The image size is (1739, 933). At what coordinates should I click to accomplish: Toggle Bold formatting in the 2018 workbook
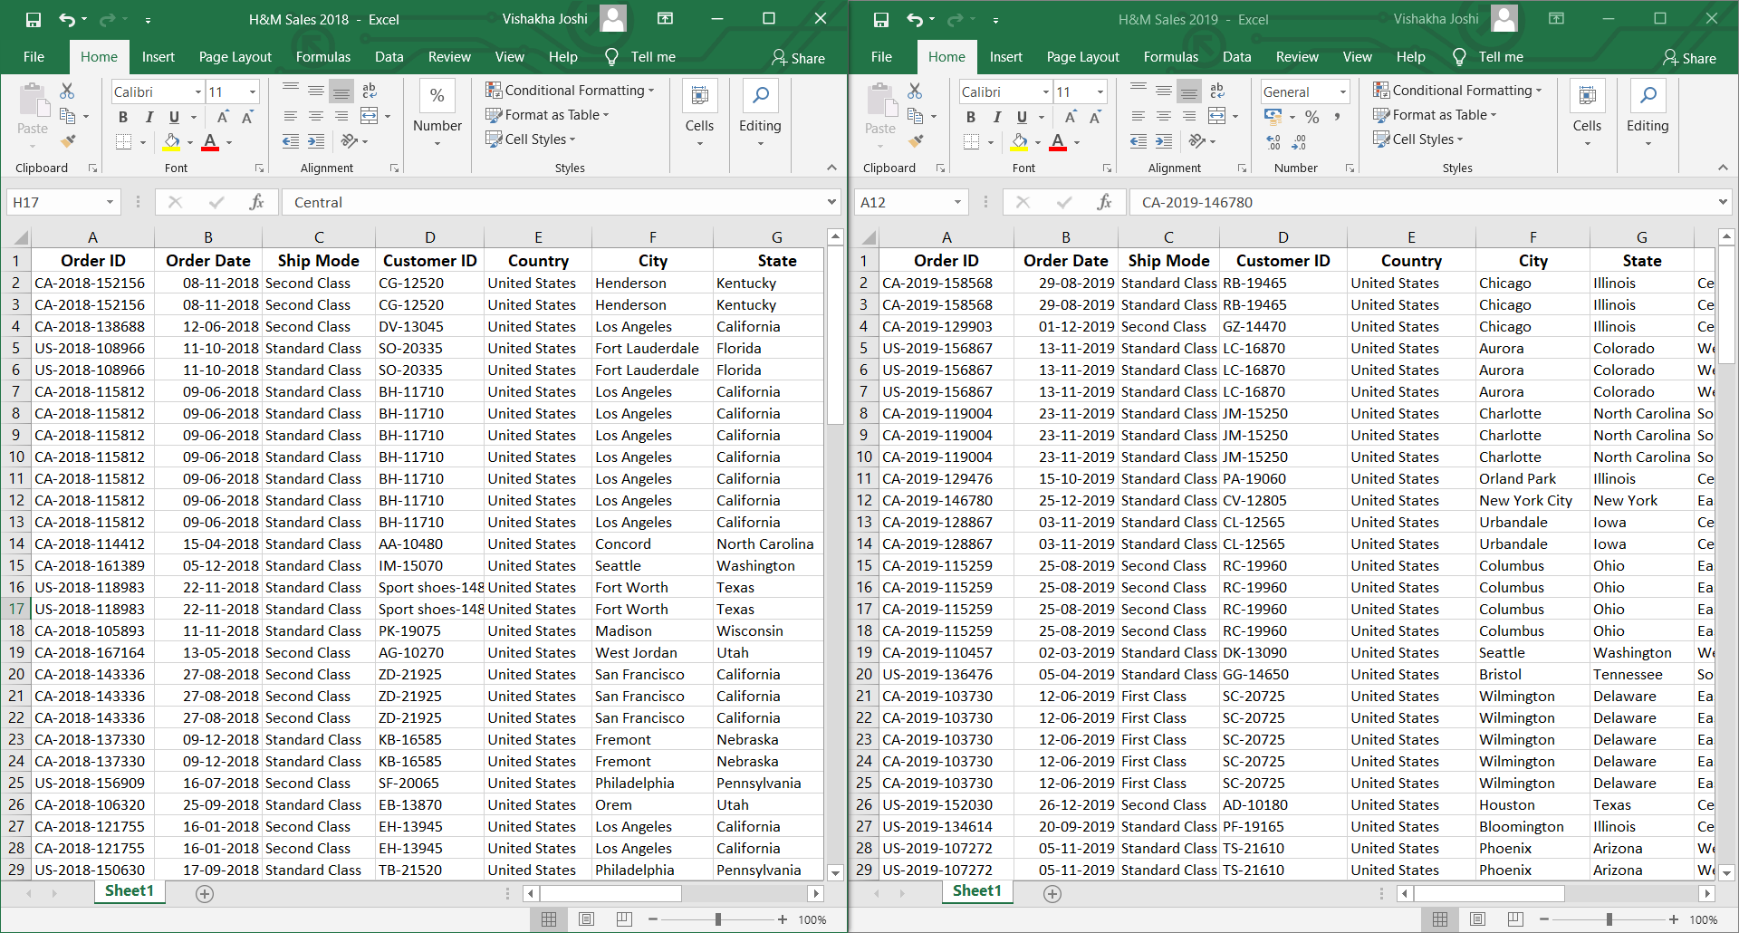point(123,117)
